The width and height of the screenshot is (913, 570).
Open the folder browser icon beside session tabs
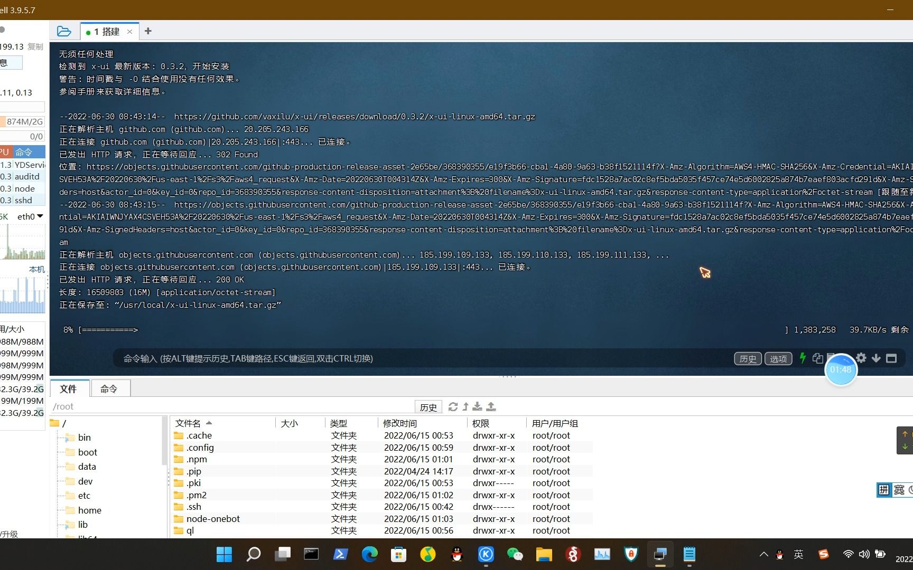64,31
